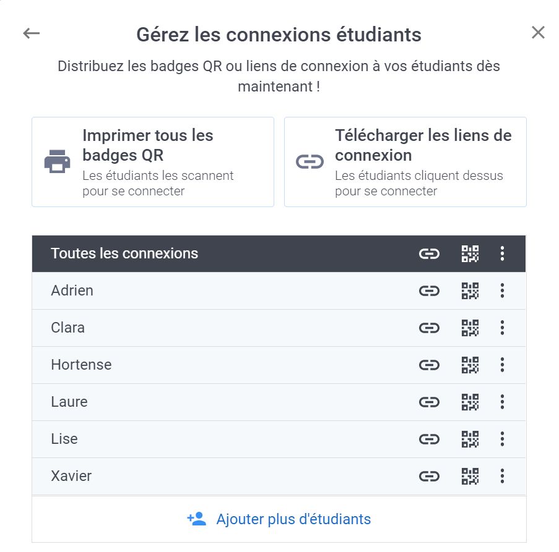This screenshot has width=559, height=552.
Task: Go back using the left arrow
Action: pos(31,33)
